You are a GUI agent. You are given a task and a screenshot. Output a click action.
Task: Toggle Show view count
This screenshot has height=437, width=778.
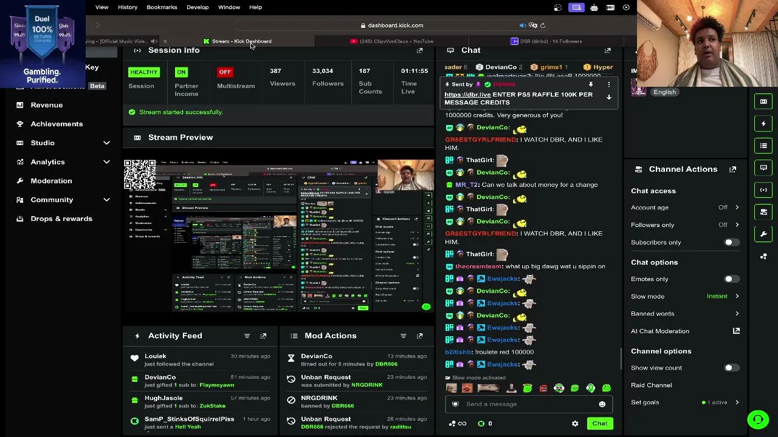click(x=731, y=368)
